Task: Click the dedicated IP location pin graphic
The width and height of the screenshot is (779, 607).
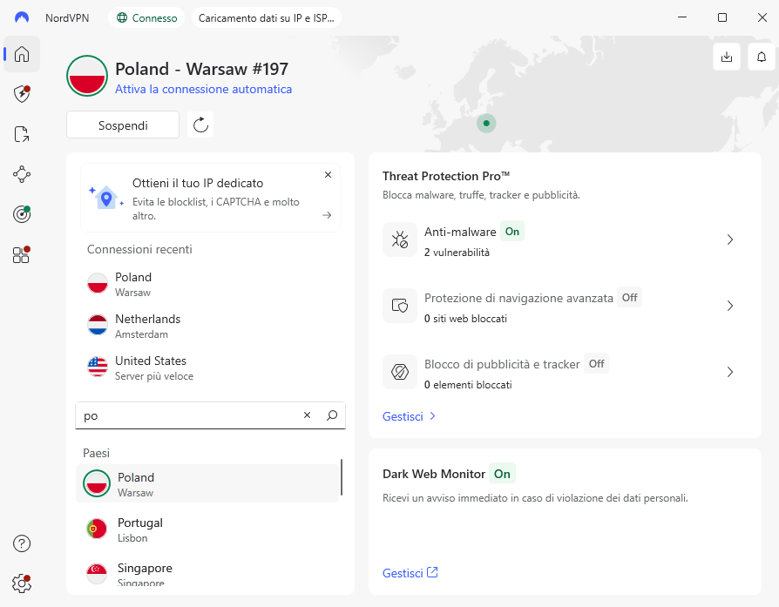Action: pyautogui.click(x=105, y=197)
